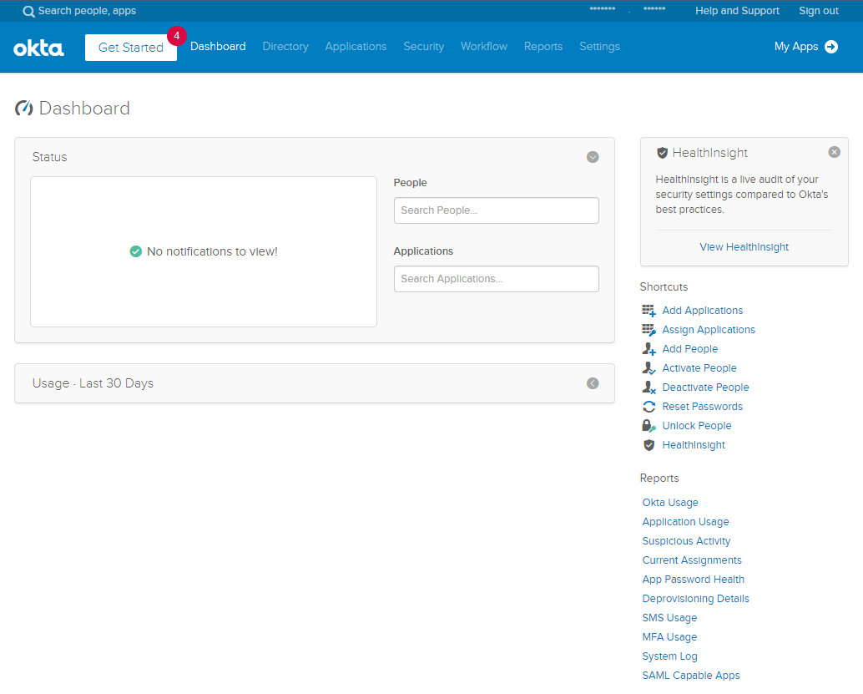Click the HealthInsight shield icon in panel header
This screenshot has height=694, width=863.
[662, 153]
